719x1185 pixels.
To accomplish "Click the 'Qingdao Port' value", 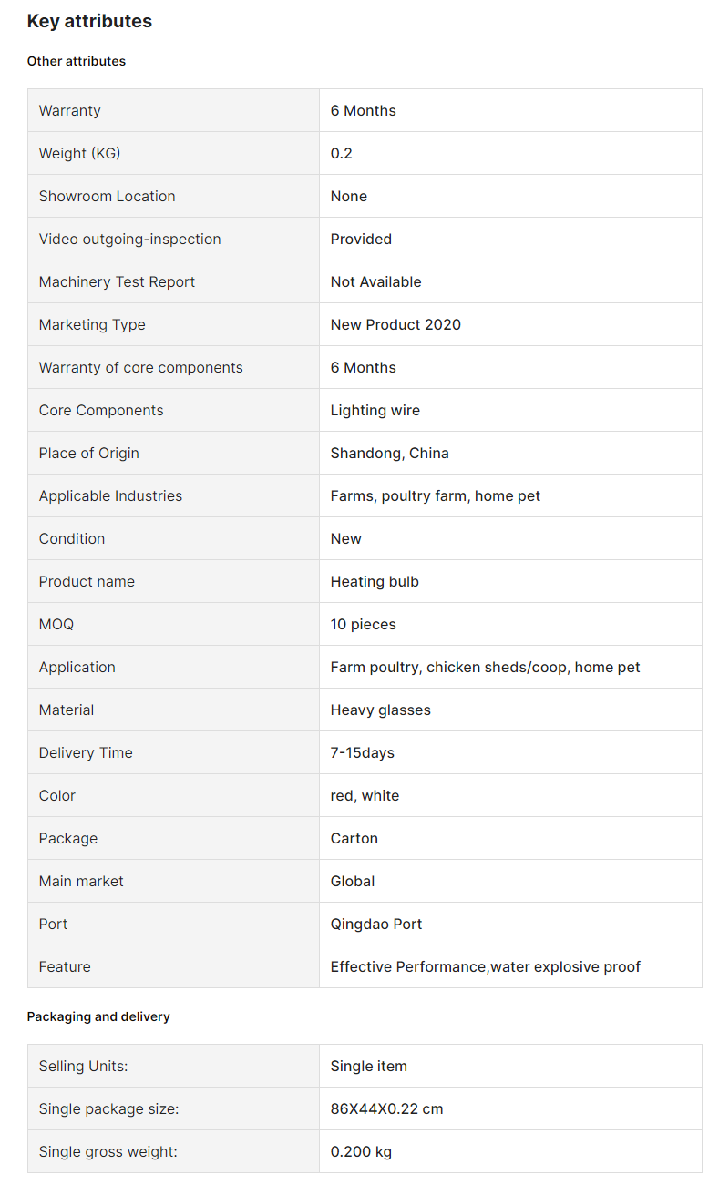I will click(x=376, y=924).
